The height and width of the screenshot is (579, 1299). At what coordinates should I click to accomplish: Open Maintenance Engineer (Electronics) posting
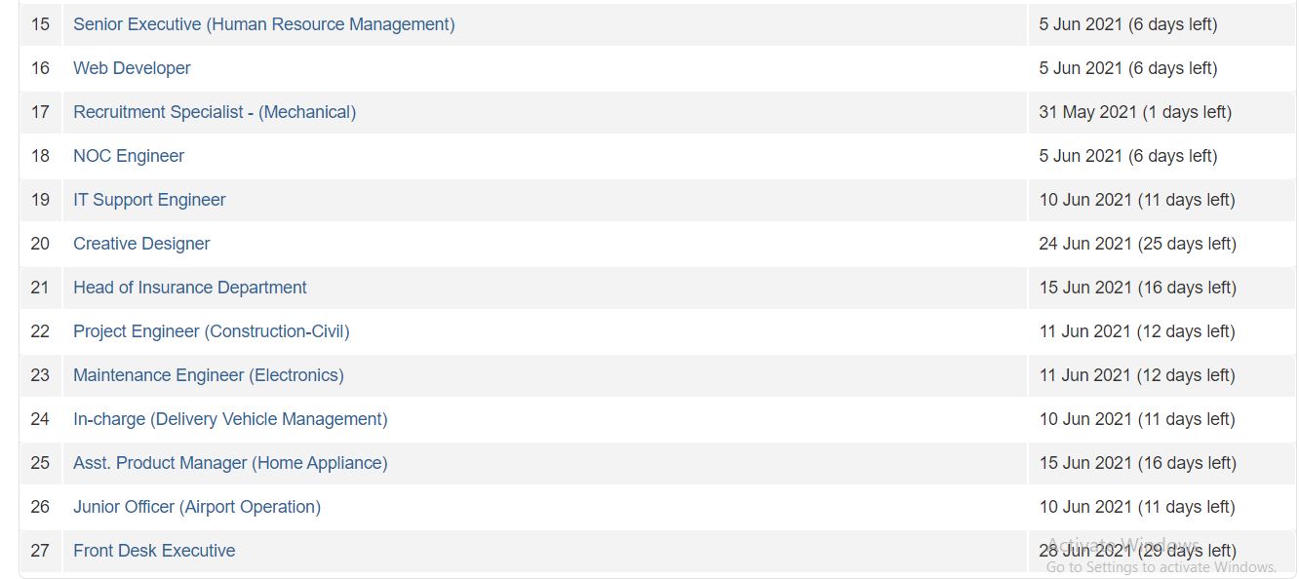pyautogui.click(x=209, y=375)
